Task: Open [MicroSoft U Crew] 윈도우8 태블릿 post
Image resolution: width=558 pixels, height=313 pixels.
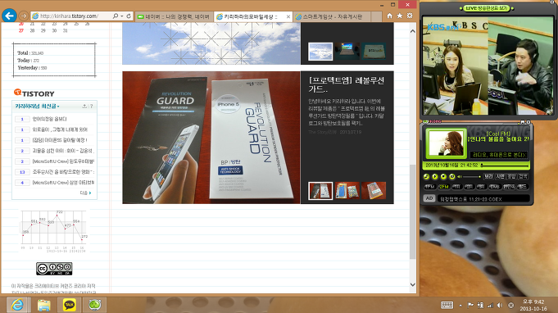Action: point(63,161)
